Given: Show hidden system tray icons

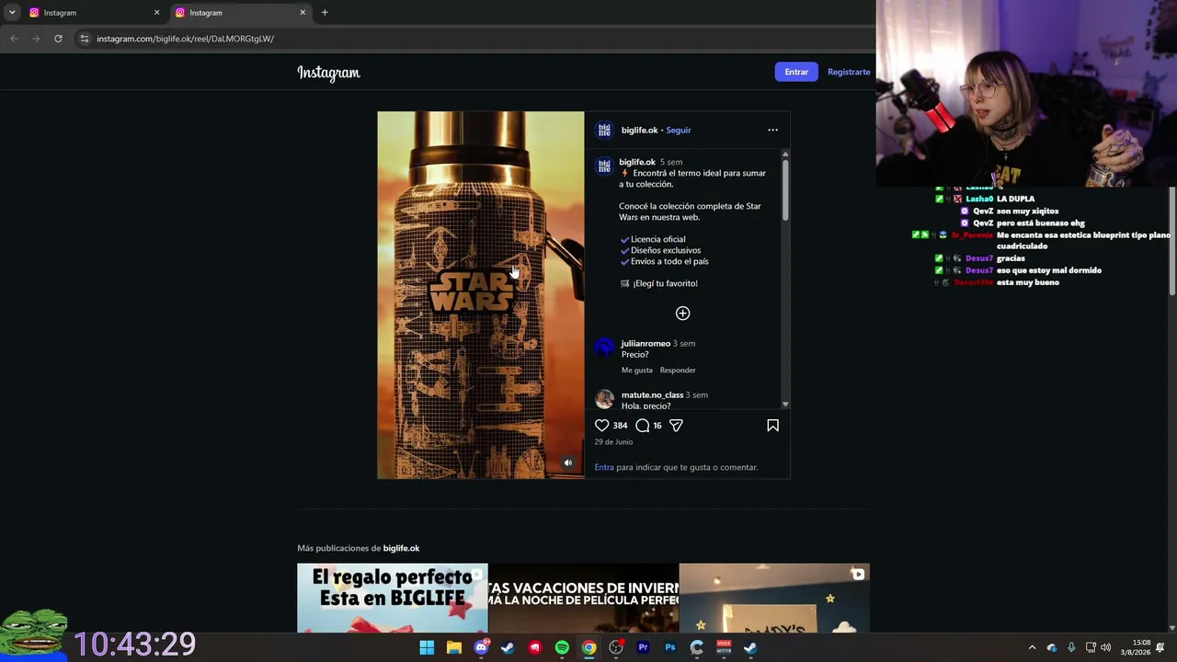Looking at the screenshot, I should tap(1032, 647).
